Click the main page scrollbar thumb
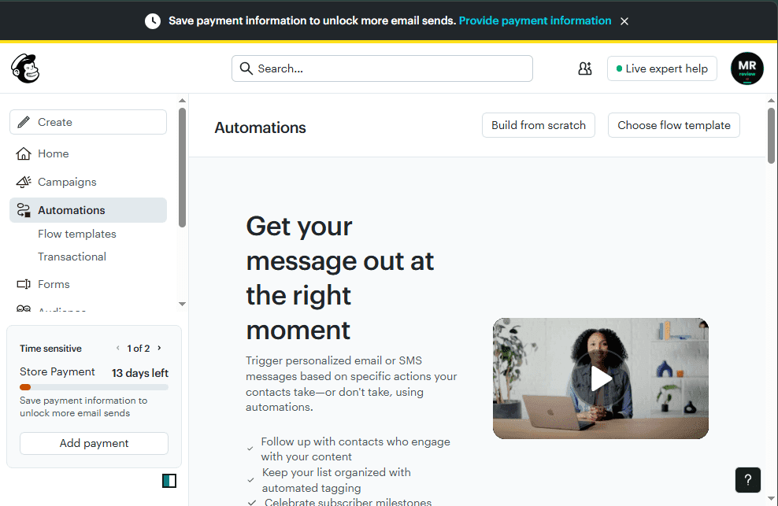 coord(771,135)
